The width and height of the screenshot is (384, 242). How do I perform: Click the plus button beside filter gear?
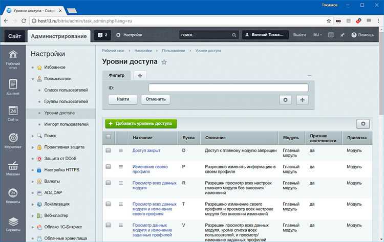pyautogui.click(x=302, y=100)
